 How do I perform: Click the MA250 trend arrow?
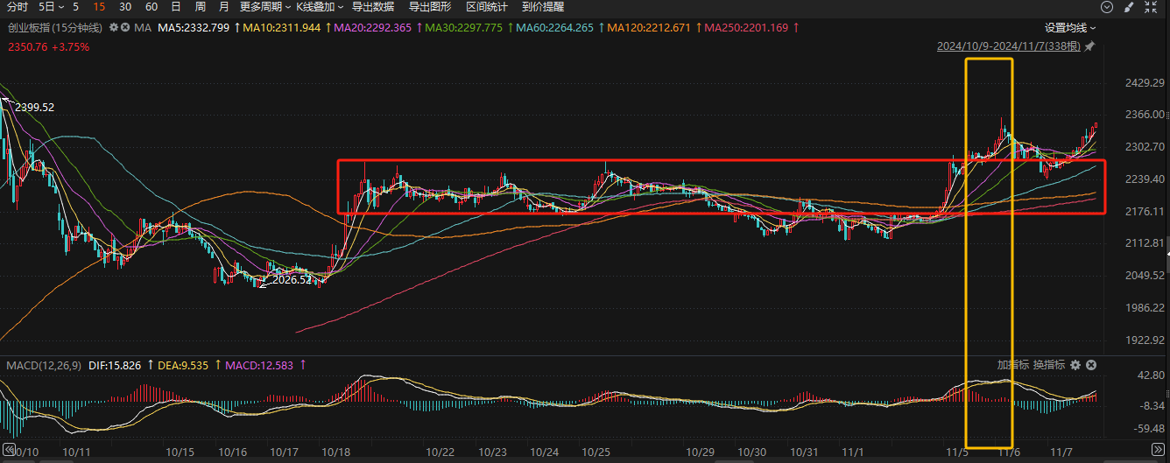click(795, 28)
